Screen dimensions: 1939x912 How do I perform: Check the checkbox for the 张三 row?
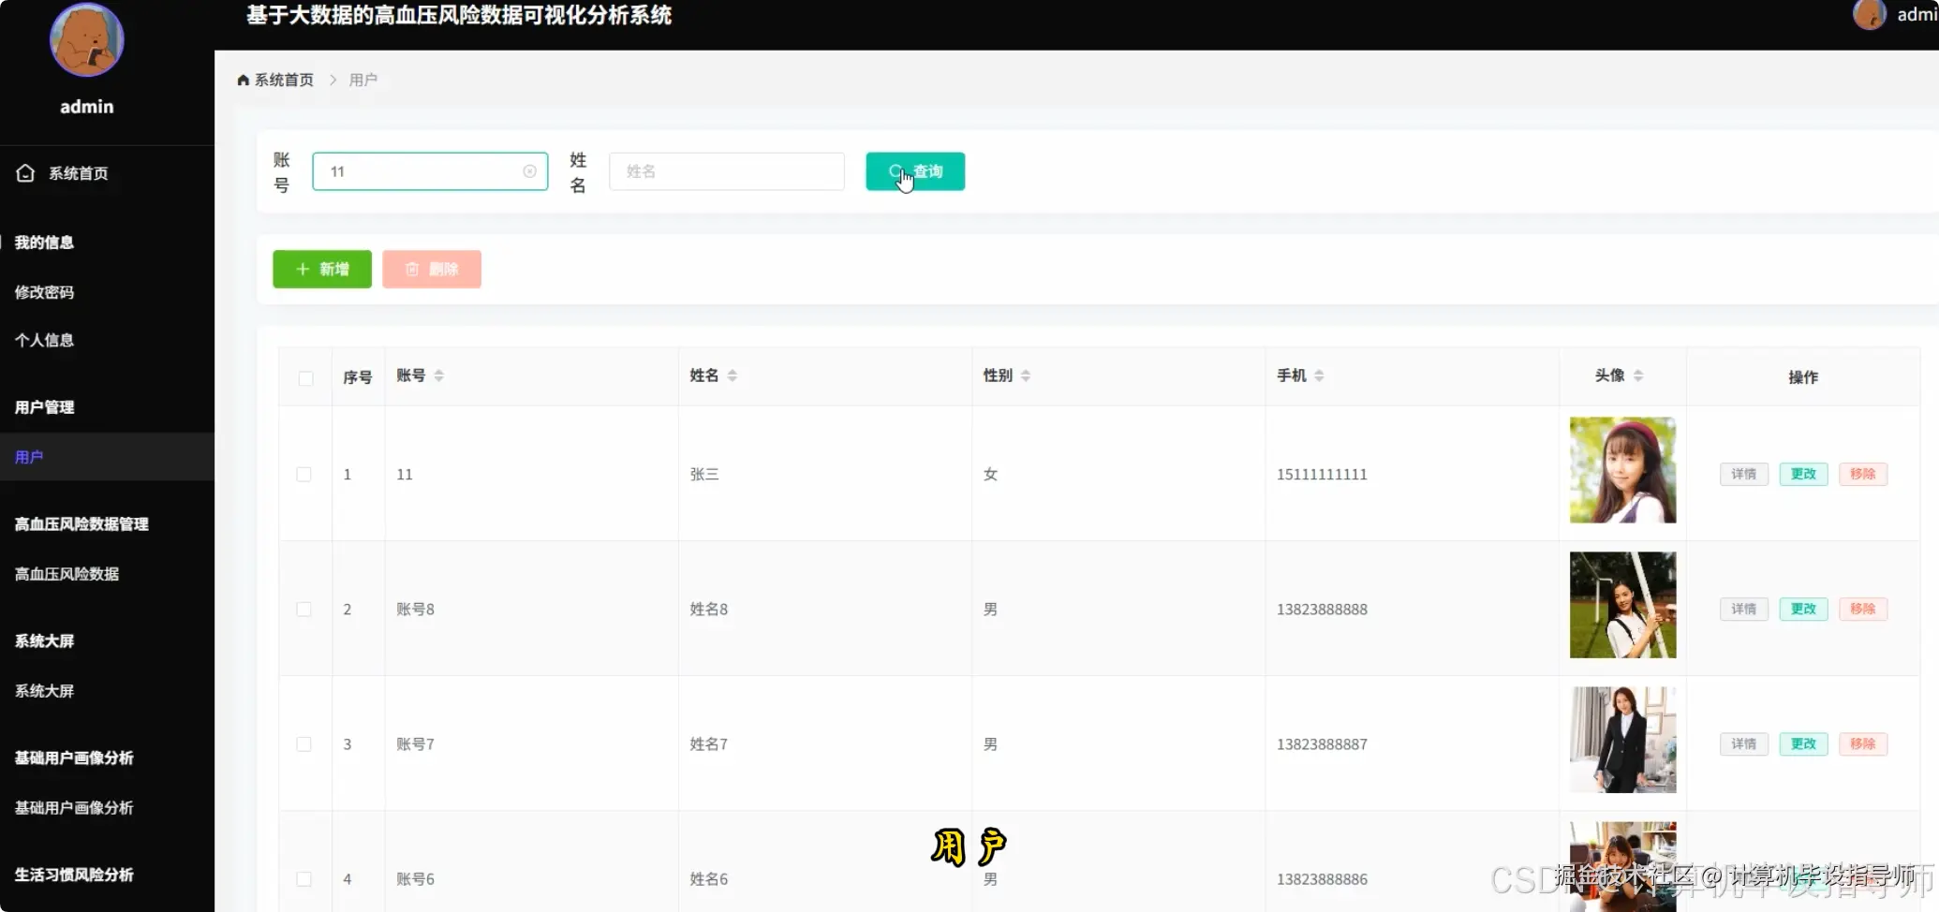click(x=304, y=474)
